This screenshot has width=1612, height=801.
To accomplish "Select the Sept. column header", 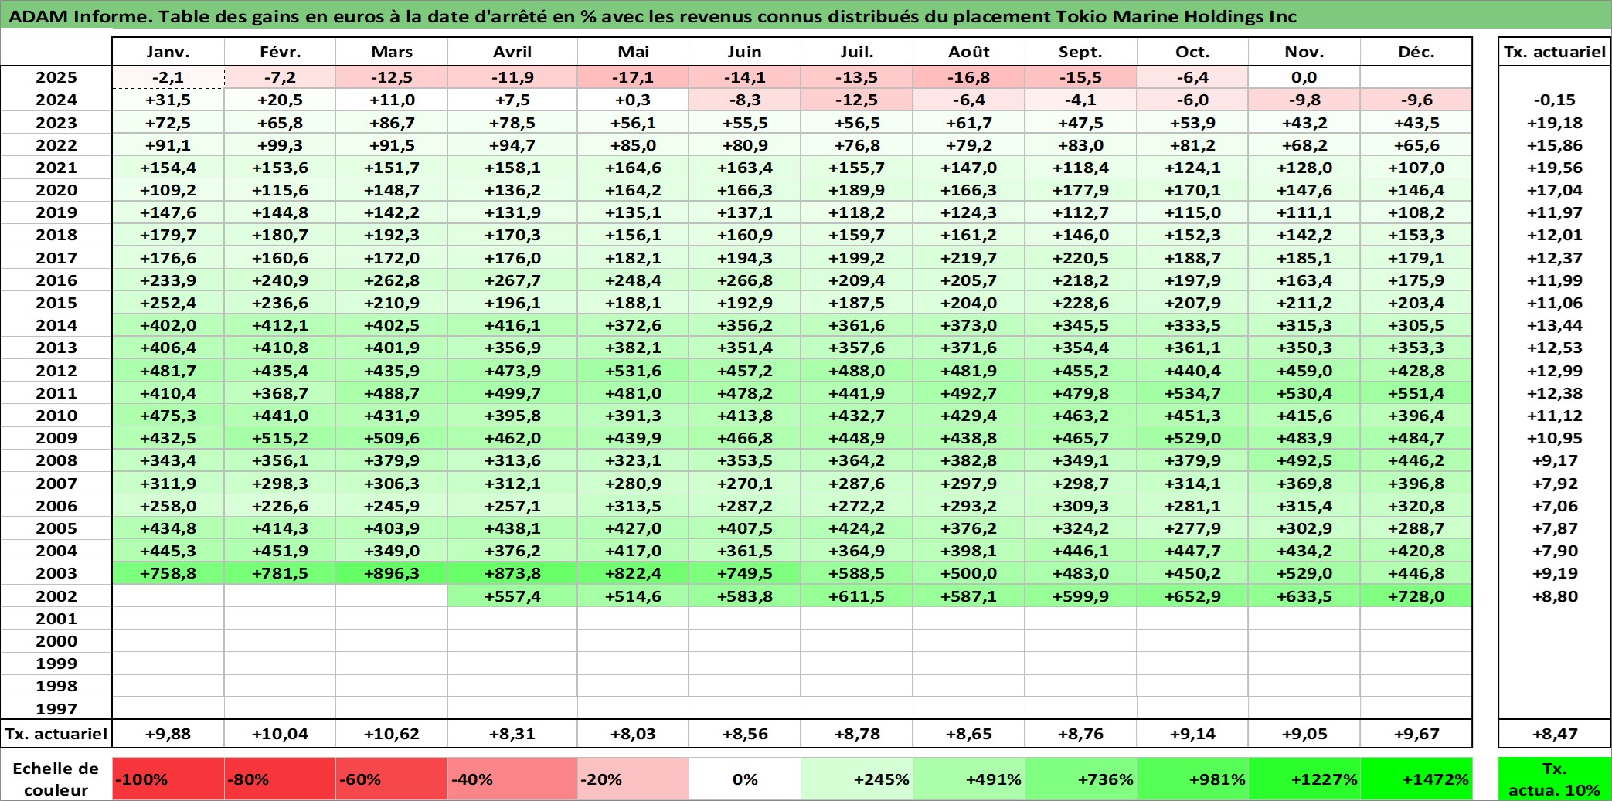I will pos(1080,52).
